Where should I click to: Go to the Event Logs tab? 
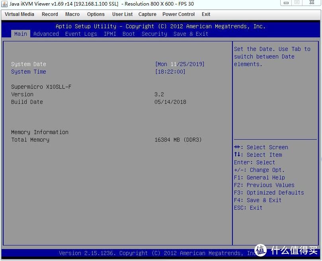click(x=81, y=34)
